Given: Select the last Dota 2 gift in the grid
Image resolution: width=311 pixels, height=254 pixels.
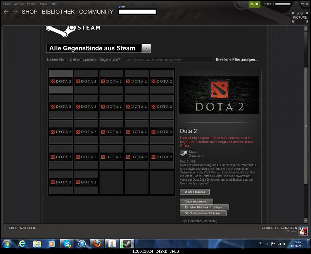Looking at the screenshot, I should point(86,182).
